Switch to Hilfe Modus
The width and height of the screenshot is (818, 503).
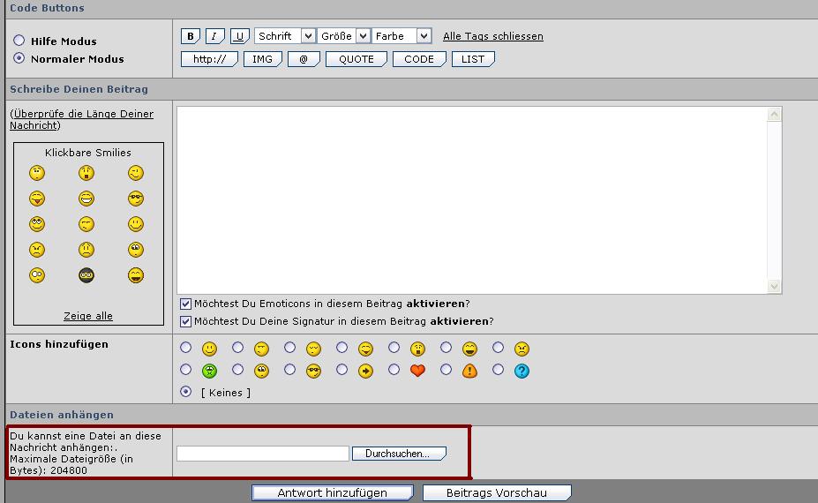[19, 41]
